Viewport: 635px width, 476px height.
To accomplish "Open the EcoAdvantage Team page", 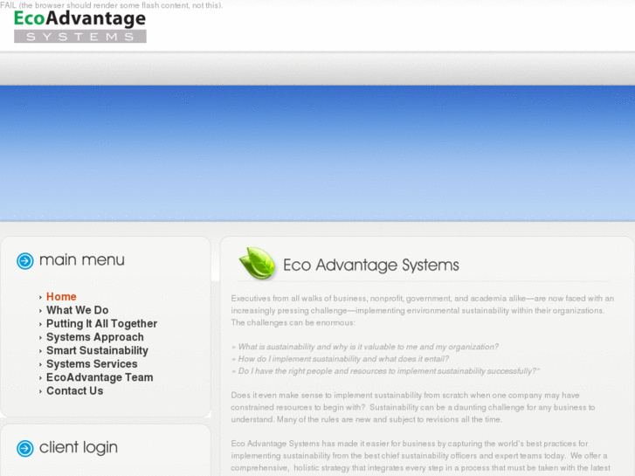I will click(x=100, y=376).
